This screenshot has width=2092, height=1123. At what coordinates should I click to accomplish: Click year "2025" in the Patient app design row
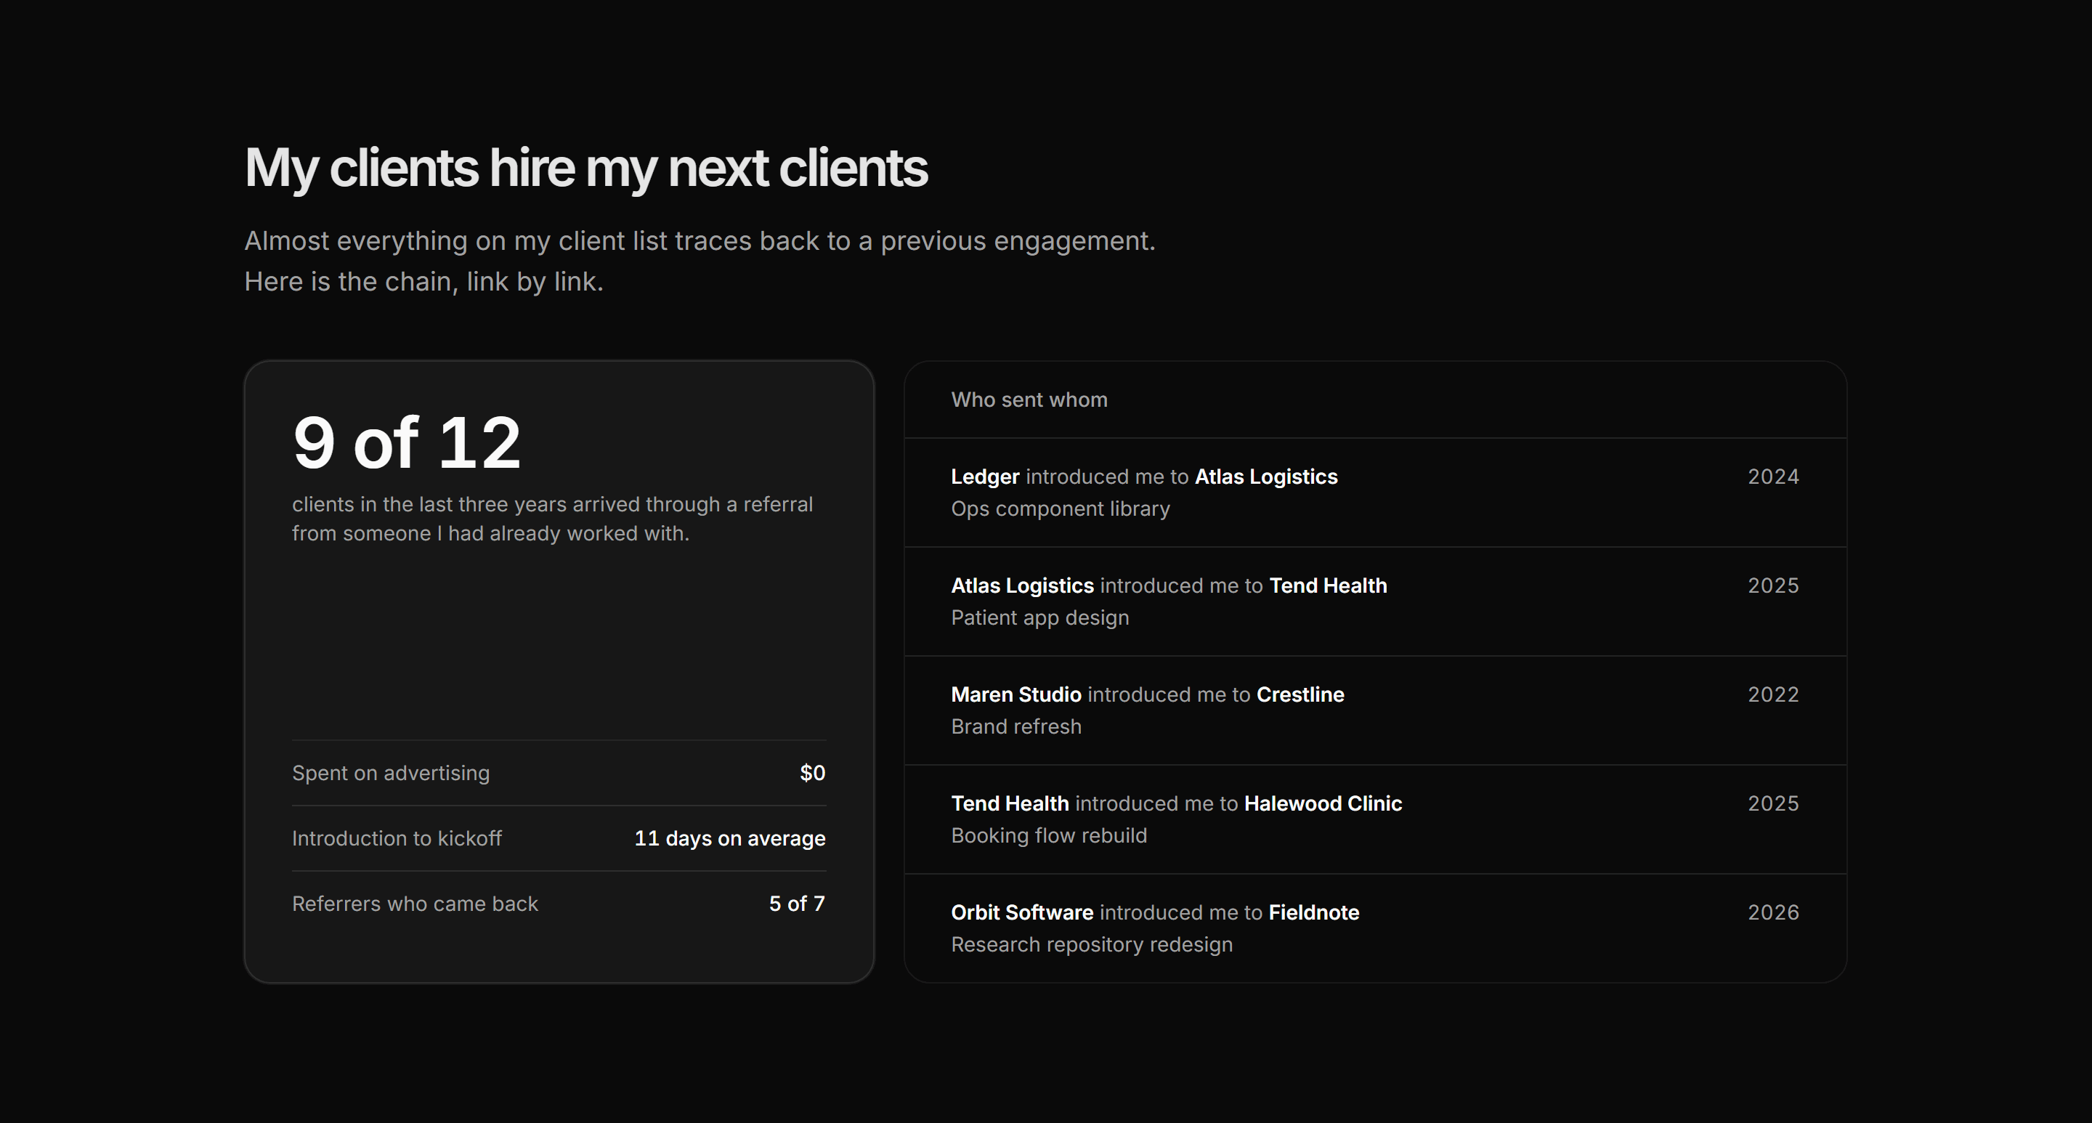(x=1773, y=585)
